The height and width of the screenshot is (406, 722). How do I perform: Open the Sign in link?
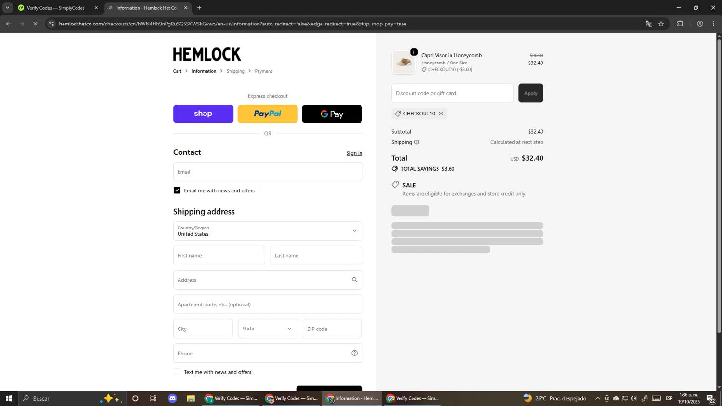pos(354,153)
